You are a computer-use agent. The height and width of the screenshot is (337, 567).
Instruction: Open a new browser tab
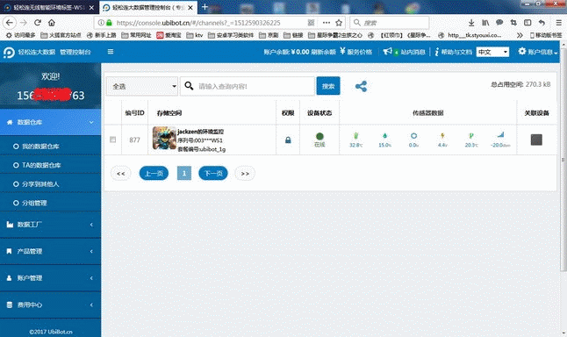(x=205, y=7)
